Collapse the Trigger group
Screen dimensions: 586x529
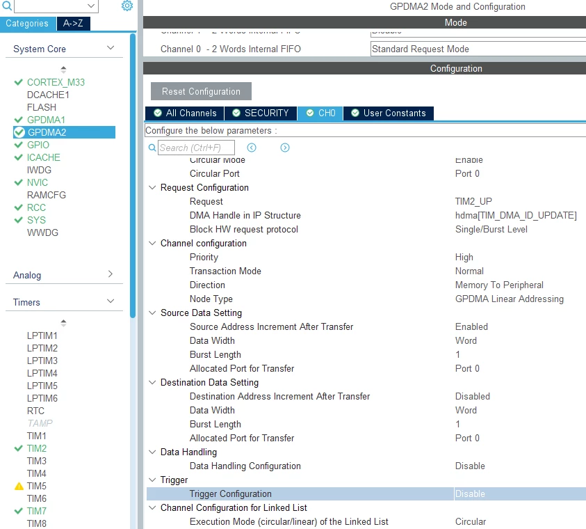click(152, 480)
